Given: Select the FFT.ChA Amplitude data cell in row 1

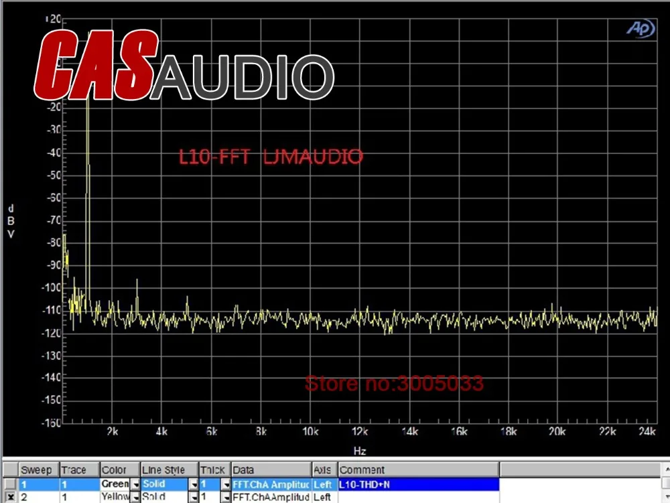Looking at the screenshot, I should [x=271, y=484].
